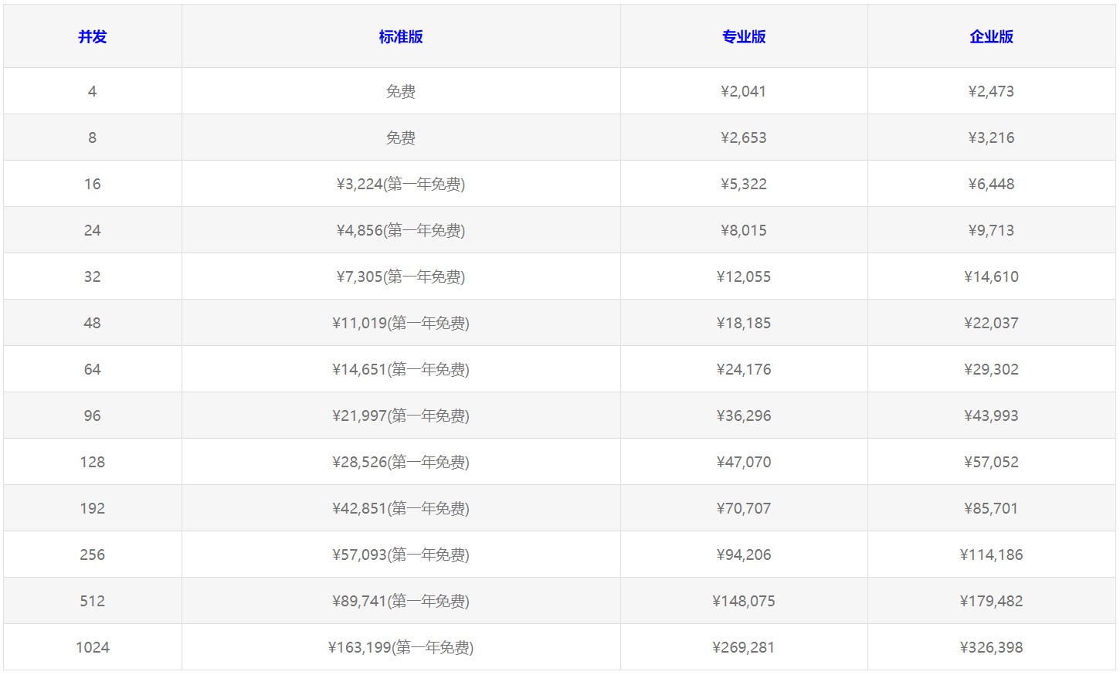Image resolution: width=1120 pixels, height=675 pixels.
Task: Select the ¥269,281 professional price
Action: pos(743,647)
